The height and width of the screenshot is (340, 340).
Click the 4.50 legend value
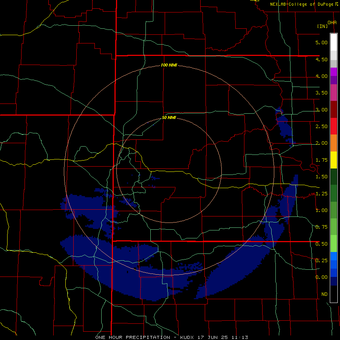pyautogui.click(x=321, y=59)
